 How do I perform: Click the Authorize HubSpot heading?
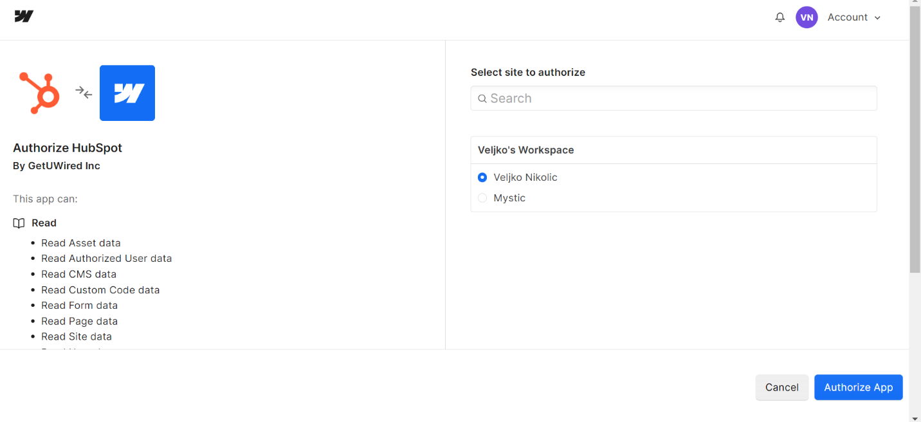tap(68, 148)
